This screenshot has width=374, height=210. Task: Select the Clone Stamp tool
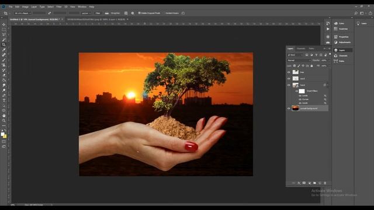coord(4,65)
